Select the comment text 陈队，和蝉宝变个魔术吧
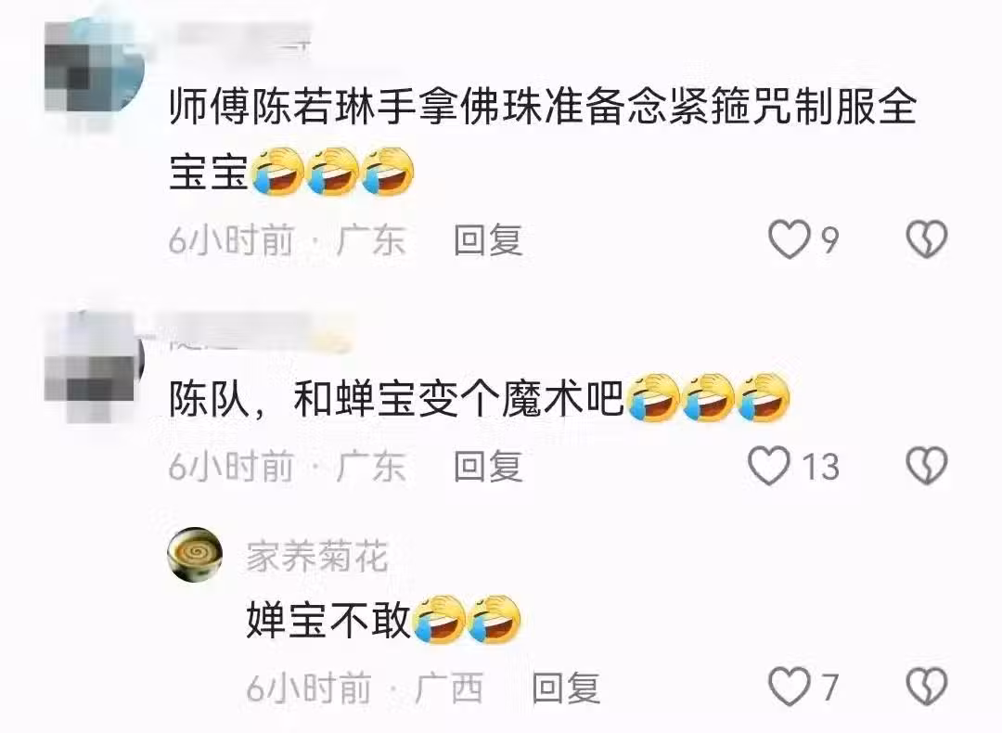 [396, 399]
